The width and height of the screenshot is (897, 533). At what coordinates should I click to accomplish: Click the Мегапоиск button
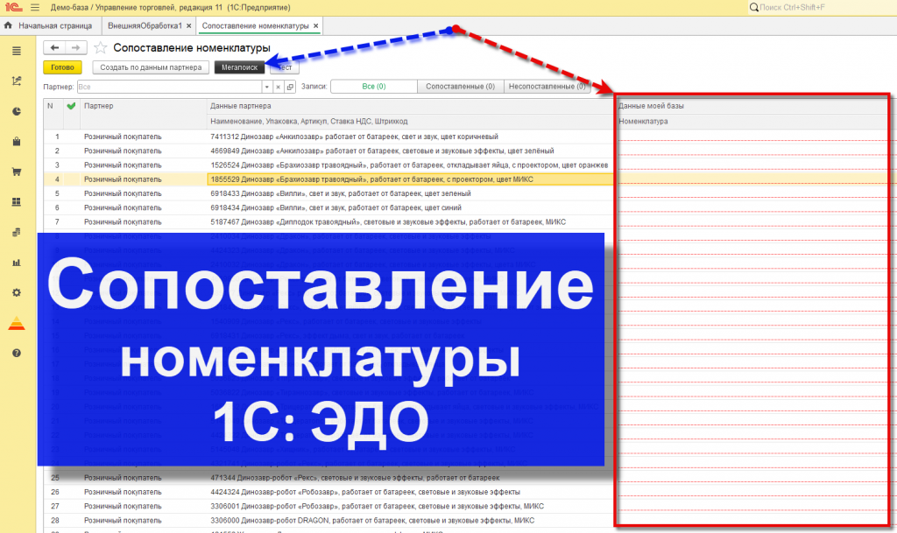click(239, 67)
